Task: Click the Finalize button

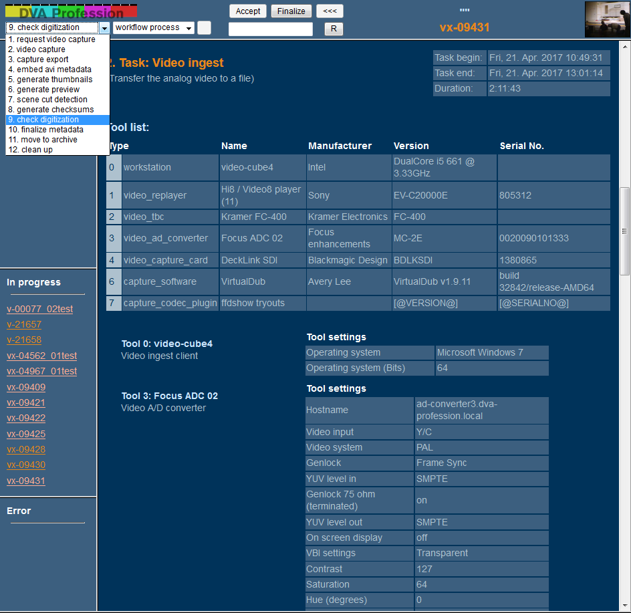Action: pyautogui.click(x=291, y=11)
